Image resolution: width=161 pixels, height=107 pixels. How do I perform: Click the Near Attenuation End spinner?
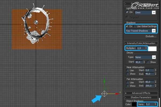pyautogui.click(x=156, y=74)
